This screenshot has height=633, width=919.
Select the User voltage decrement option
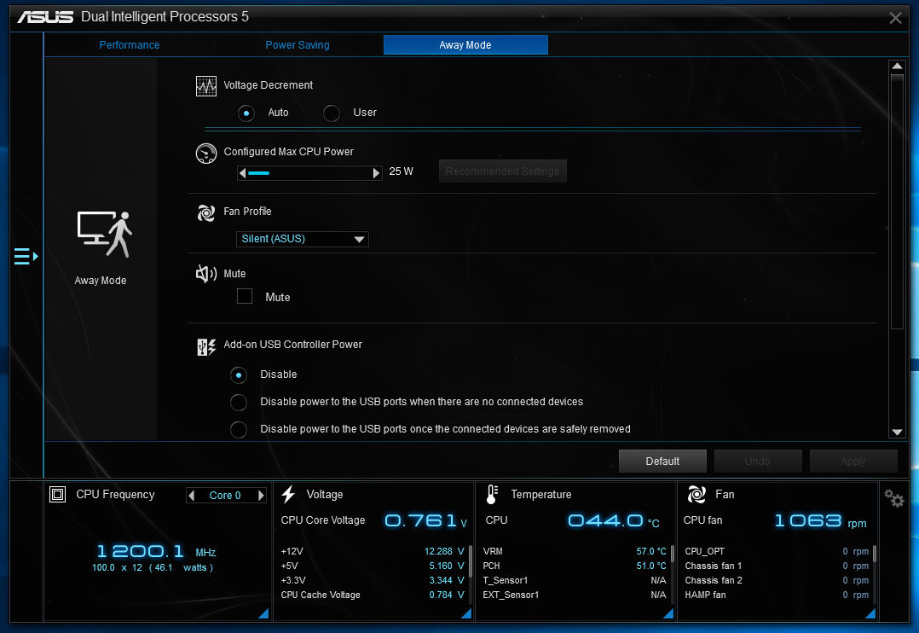(331, 113)
